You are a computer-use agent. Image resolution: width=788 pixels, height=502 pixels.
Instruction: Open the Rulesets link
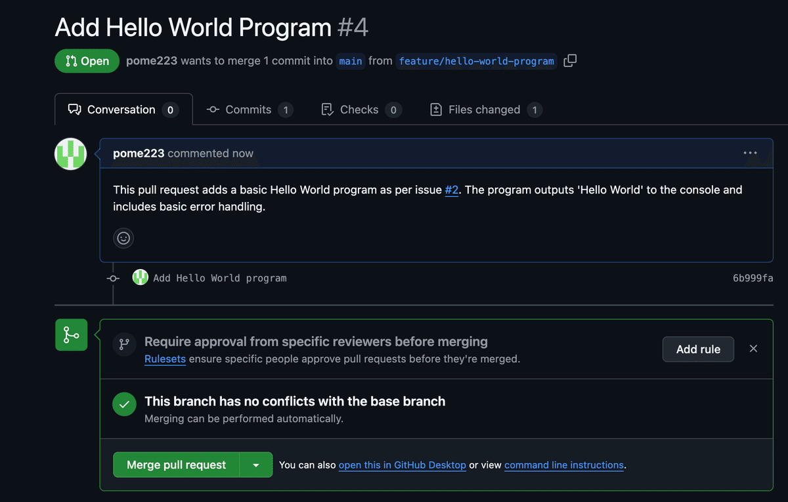point(165,359)
